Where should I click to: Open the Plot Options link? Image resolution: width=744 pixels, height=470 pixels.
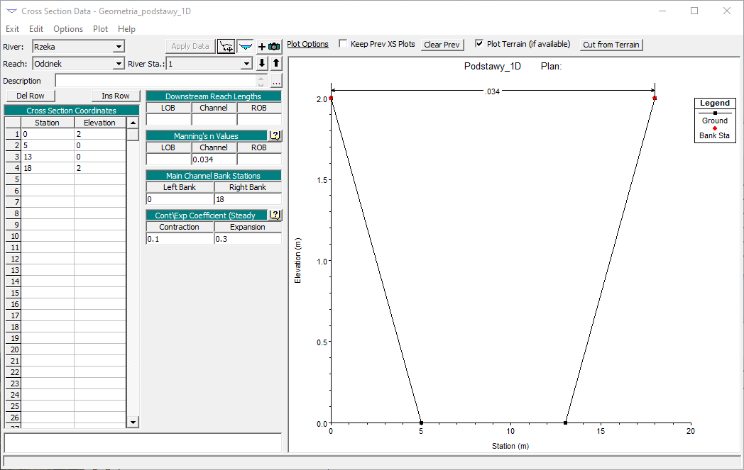tap(307, 44)
